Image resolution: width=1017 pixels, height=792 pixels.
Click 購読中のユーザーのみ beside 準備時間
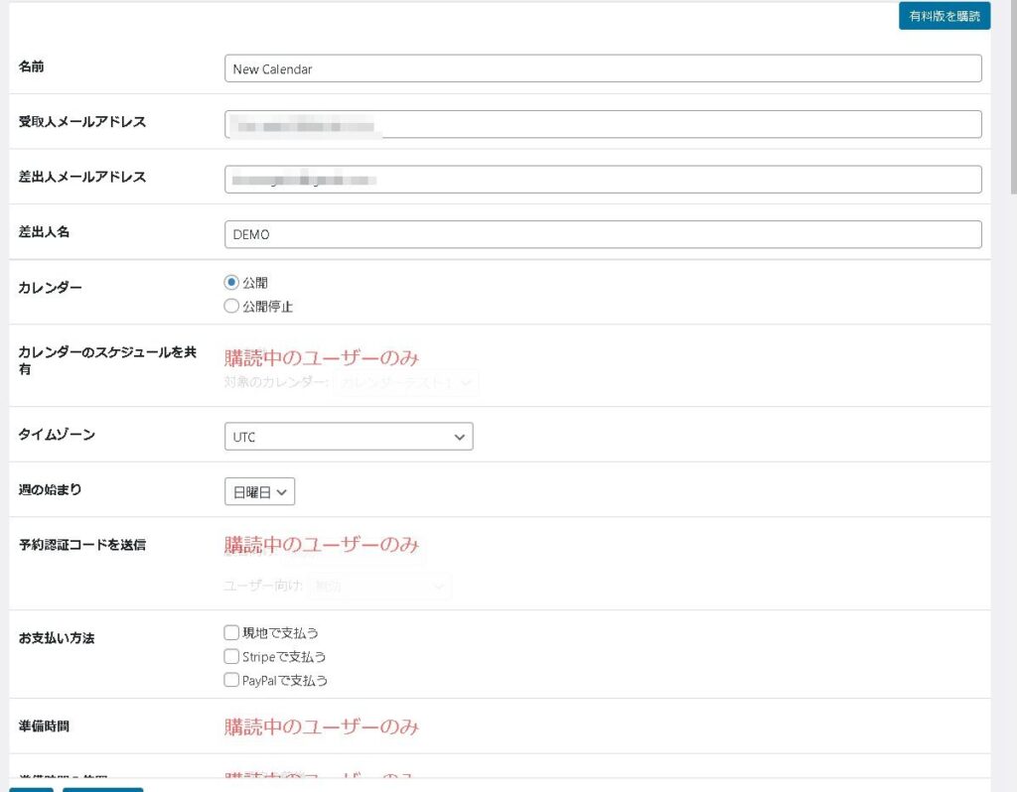point(321,727)
